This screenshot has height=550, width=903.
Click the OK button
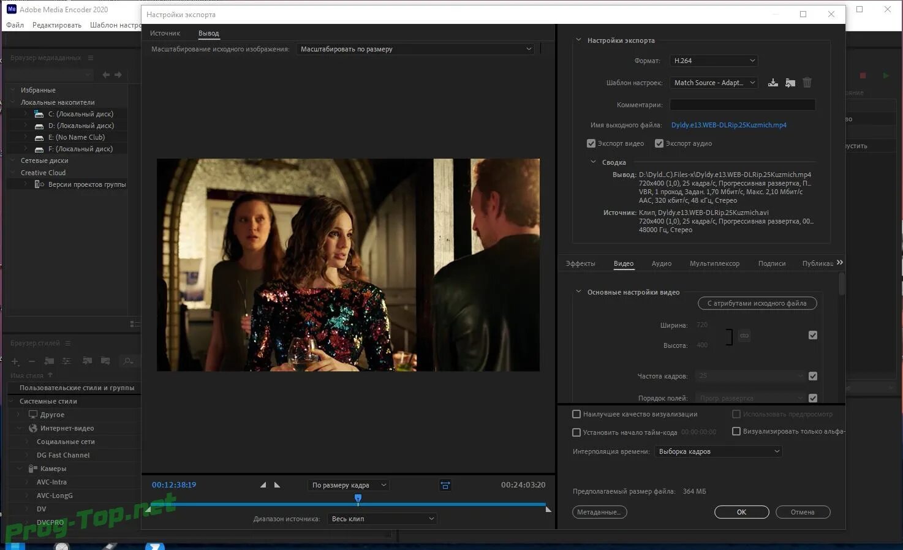(741, 512)
